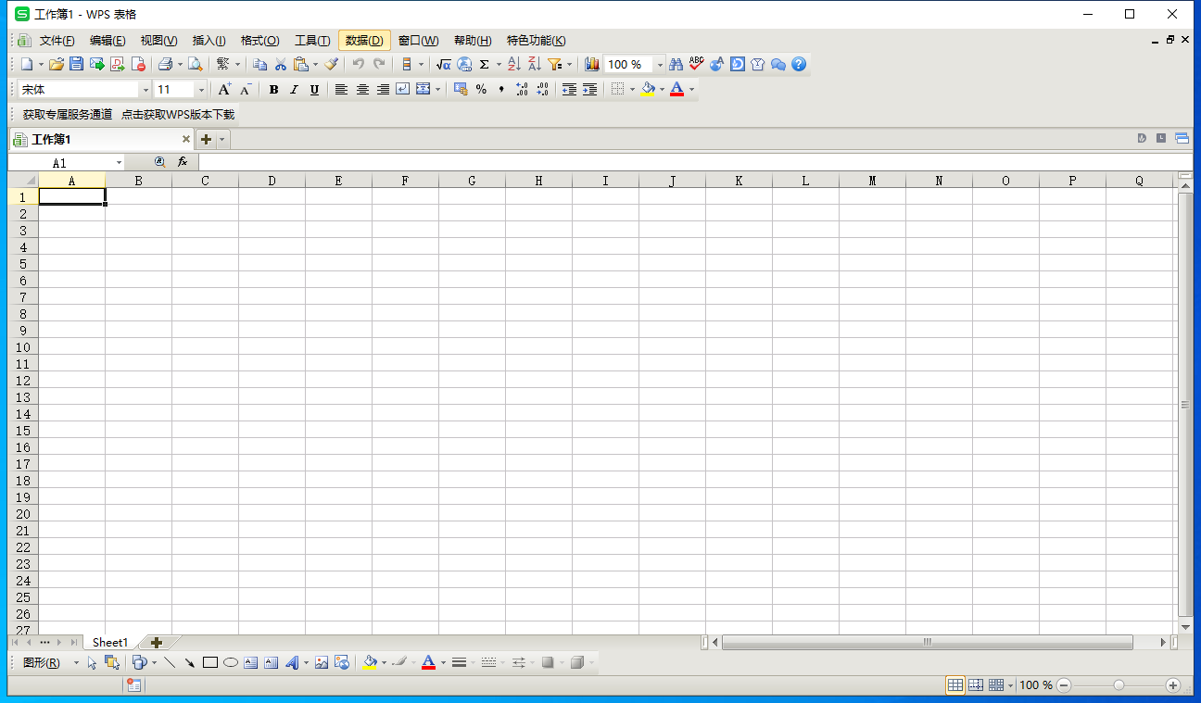Apply percent style
1201x703 pixels.
[481, 90]
